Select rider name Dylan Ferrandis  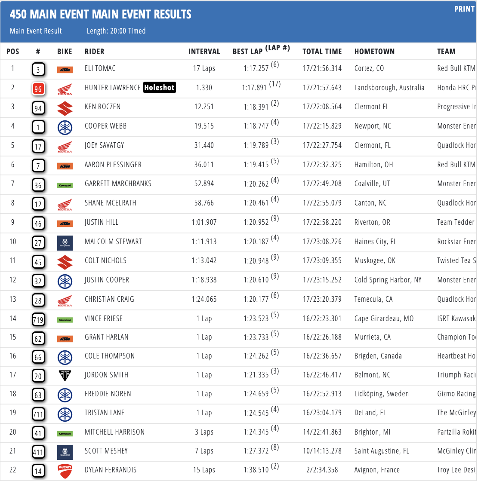click(x=111, y=470)
